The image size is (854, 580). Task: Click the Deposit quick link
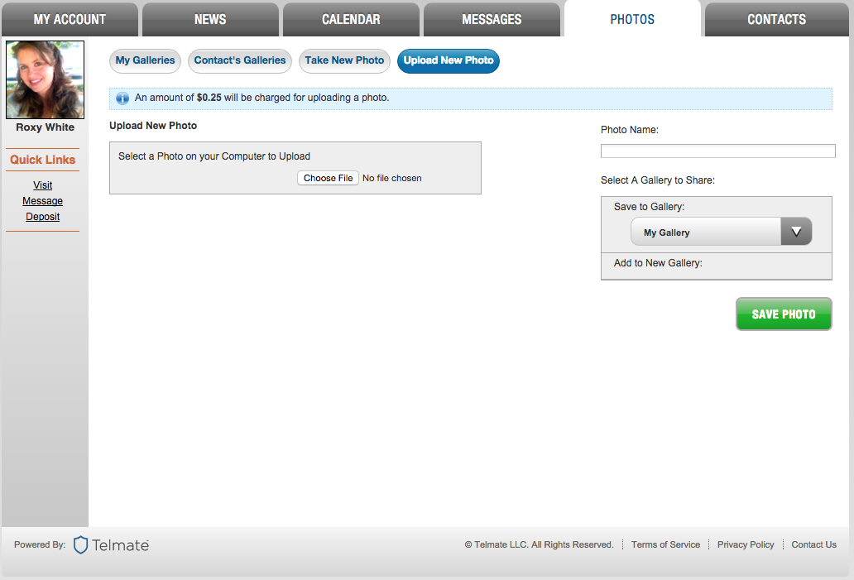click(x=42, y=217)
